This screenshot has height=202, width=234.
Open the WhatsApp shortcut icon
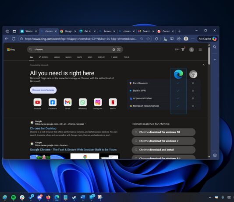[x=83, y=102]
